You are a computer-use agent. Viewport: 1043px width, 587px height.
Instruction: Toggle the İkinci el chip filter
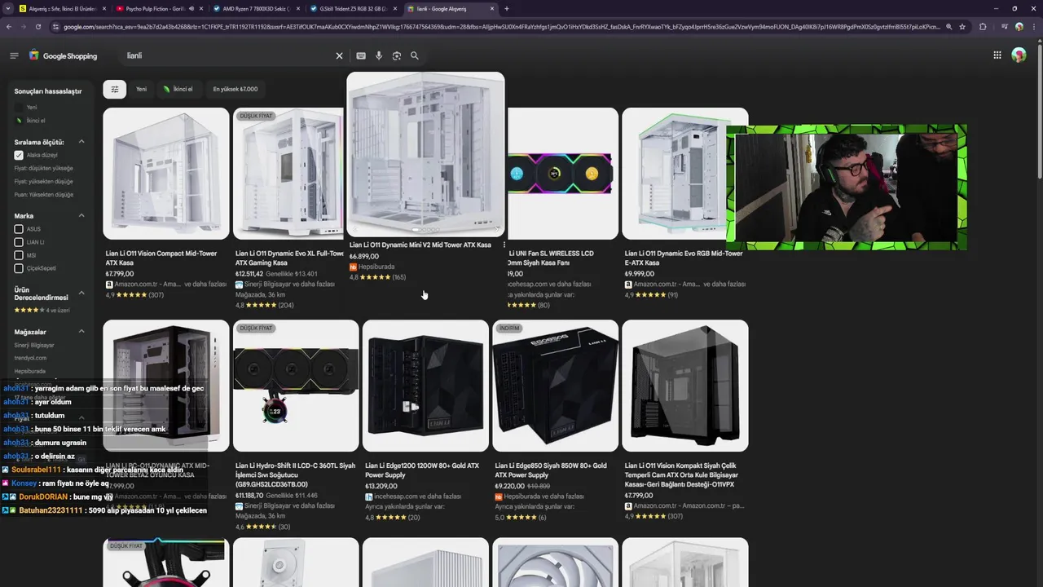pyautogui.click(x=178, y=89)
